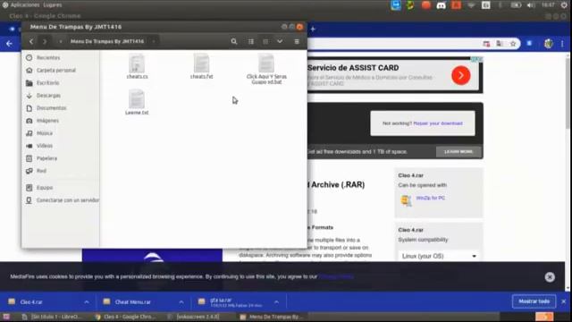
Task: Select the Leeme.txt file
Action: 137,102
